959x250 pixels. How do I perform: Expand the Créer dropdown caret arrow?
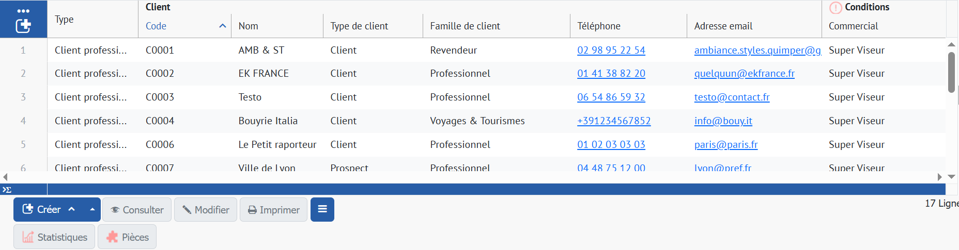coord(92,209)
